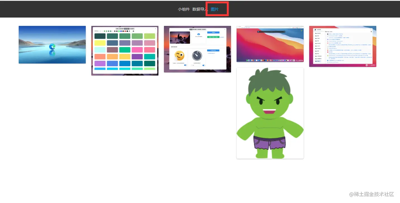
Task: Open the color palette grid screenshot thumbnail
Action: tap(125, 51)
